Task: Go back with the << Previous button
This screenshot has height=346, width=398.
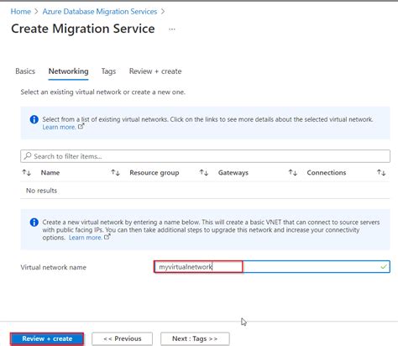Action: pos(123,338)
